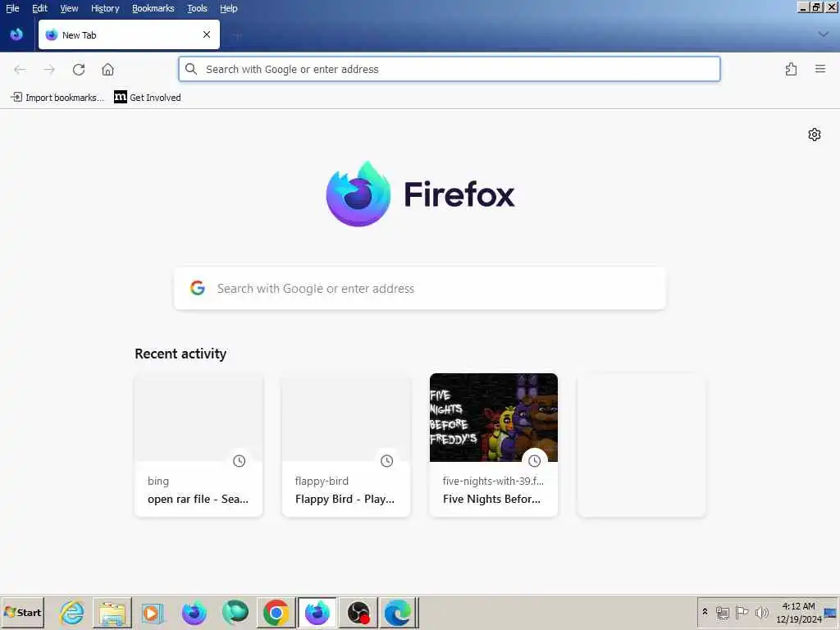Open the Bookmarks menu

(x=153, y=8)
